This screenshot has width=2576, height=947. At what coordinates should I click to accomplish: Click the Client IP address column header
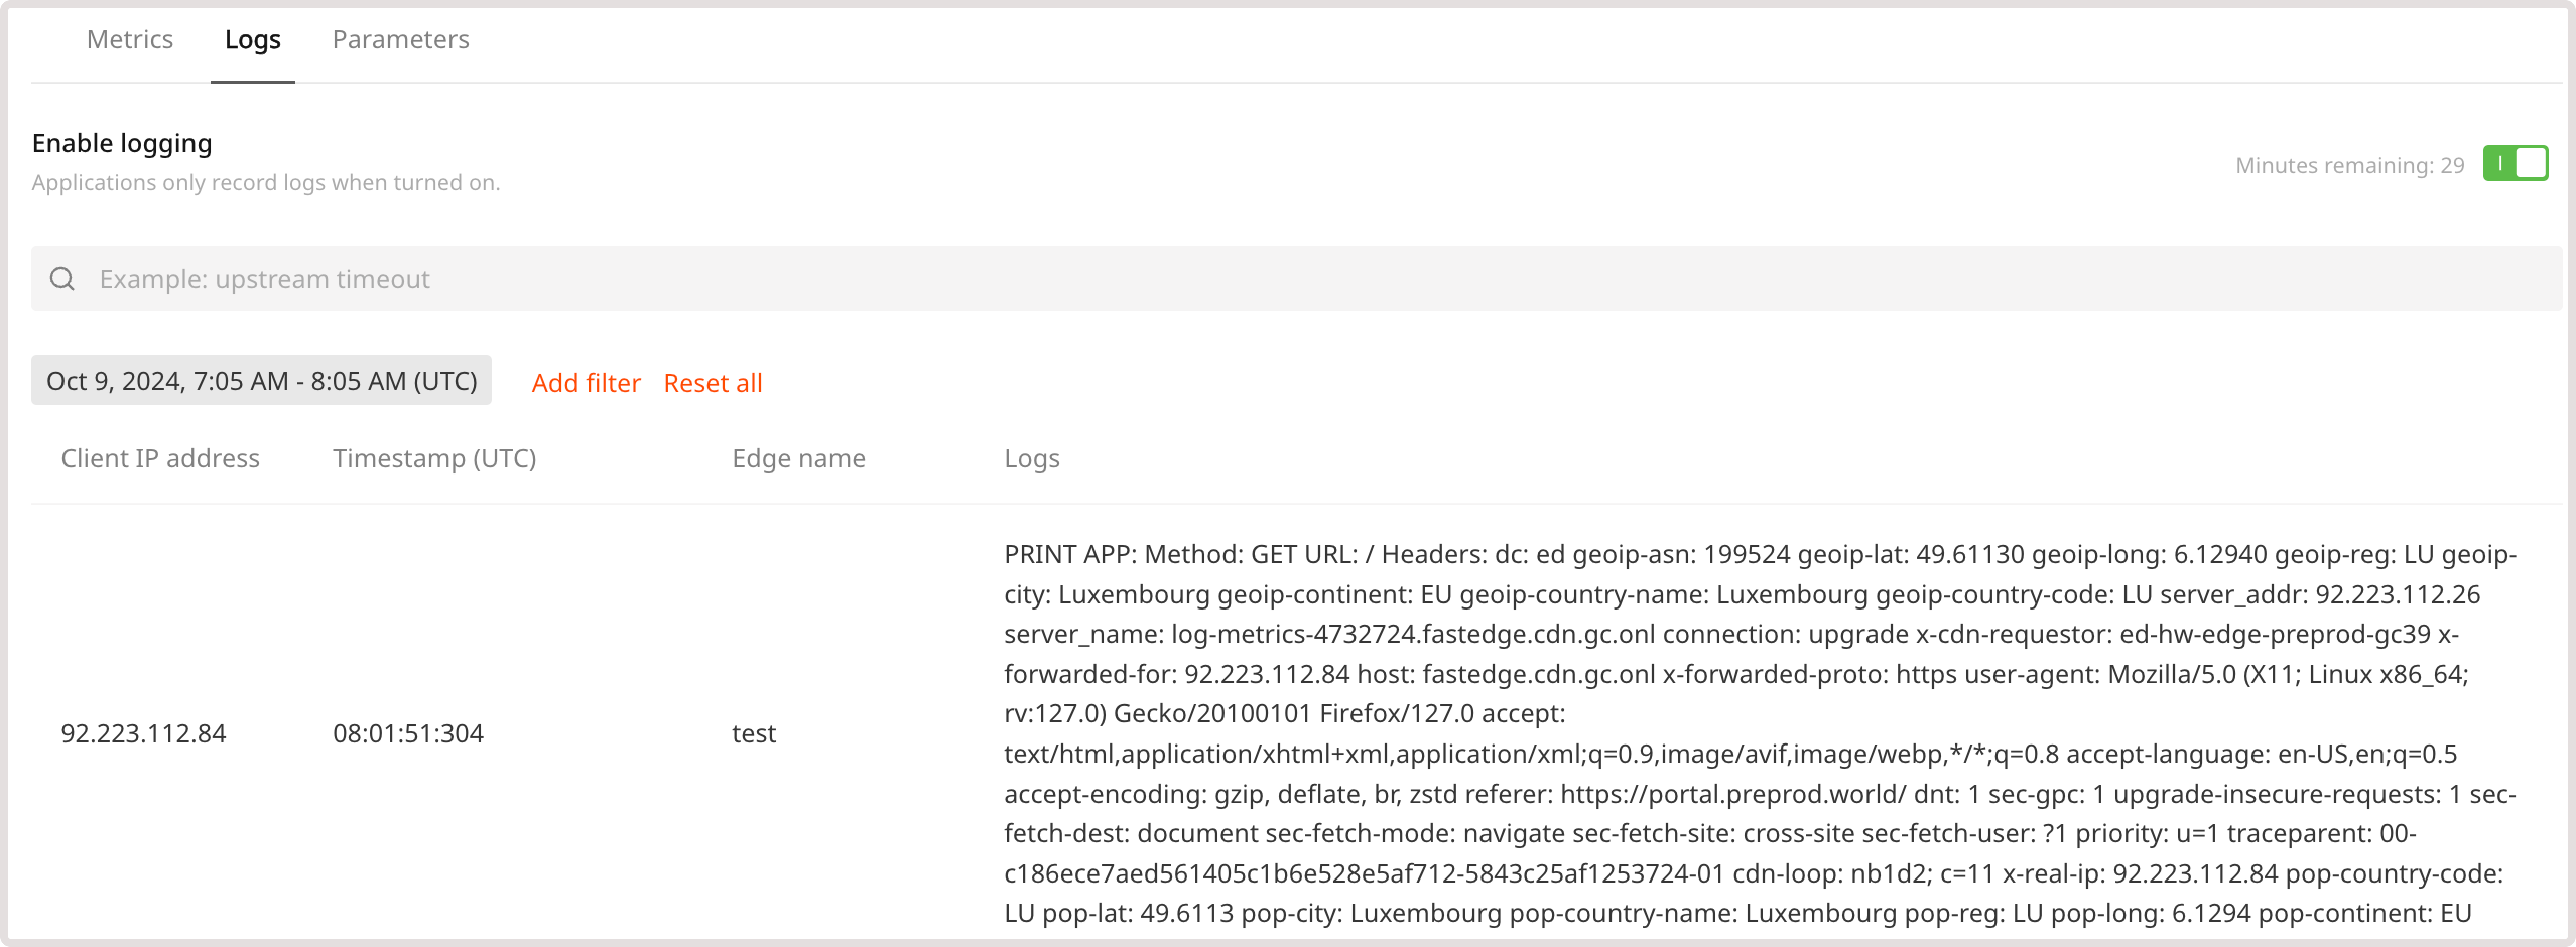[160, 458]
